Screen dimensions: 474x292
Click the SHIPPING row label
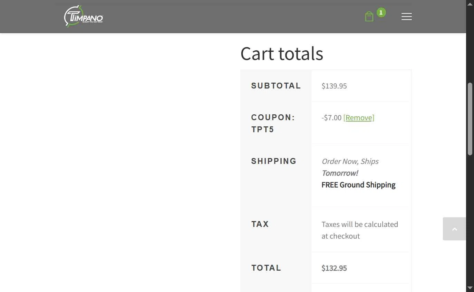coord(274,161)
